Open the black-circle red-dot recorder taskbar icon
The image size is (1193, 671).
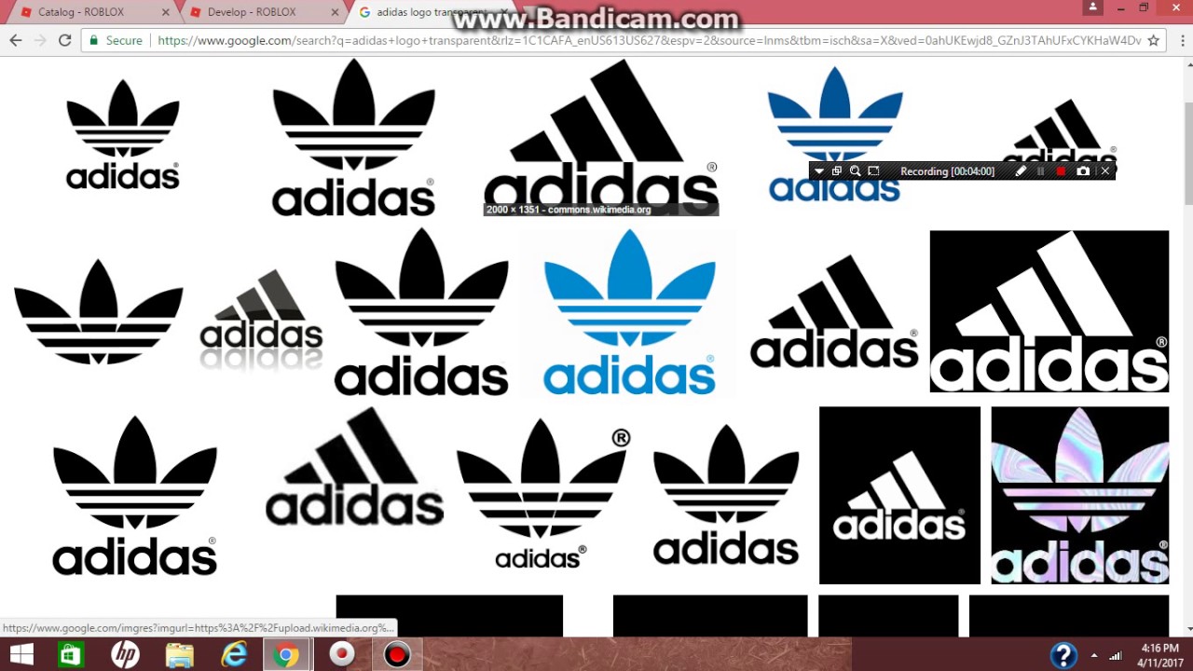tap(397, 654)
